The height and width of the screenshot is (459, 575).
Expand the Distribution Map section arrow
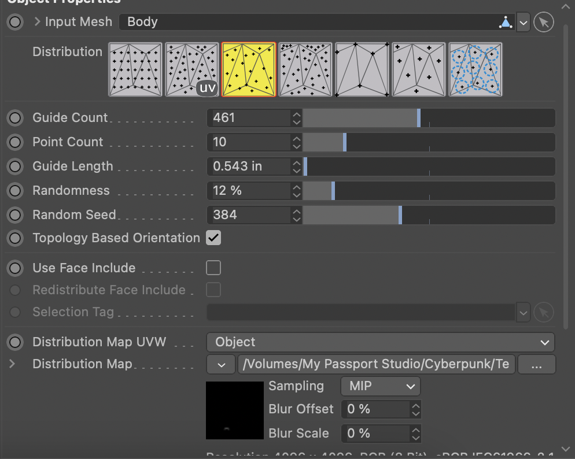pyautogui.click(x=12, y=364)
